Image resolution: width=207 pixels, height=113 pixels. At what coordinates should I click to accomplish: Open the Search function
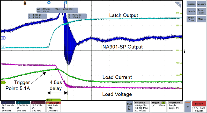(x=191, y=11)
